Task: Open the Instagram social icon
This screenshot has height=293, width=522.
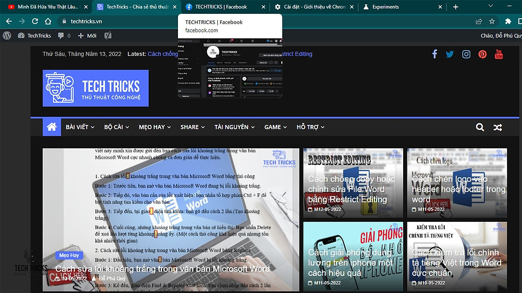Action: point(466,54)
